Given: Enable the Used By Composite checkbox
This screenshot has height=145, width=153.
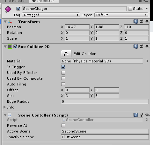Looking at the screenshot, I should point(63,78).
